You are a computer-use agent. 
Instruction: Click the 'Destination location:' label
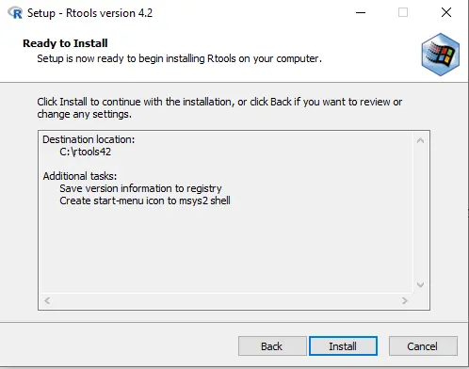click(x=89, y=139)
